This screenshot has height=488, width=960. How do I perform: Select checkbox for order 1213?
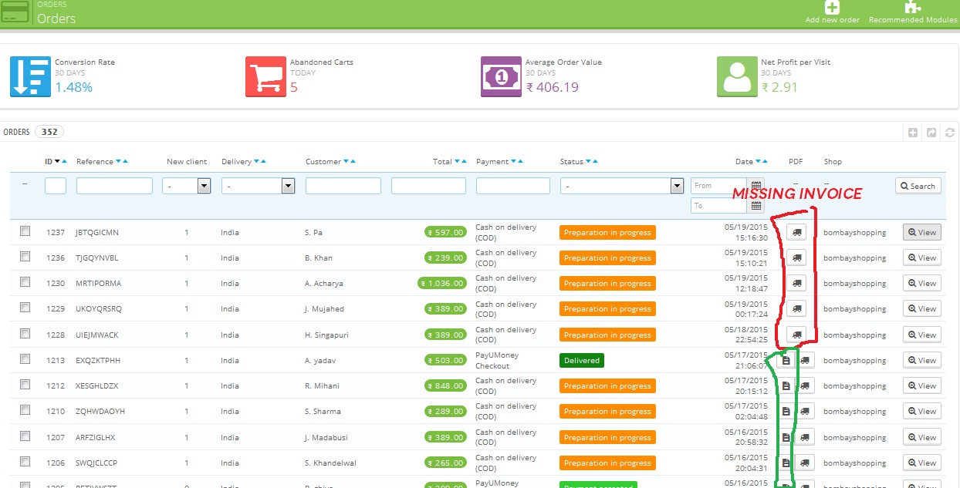[25, 358]
